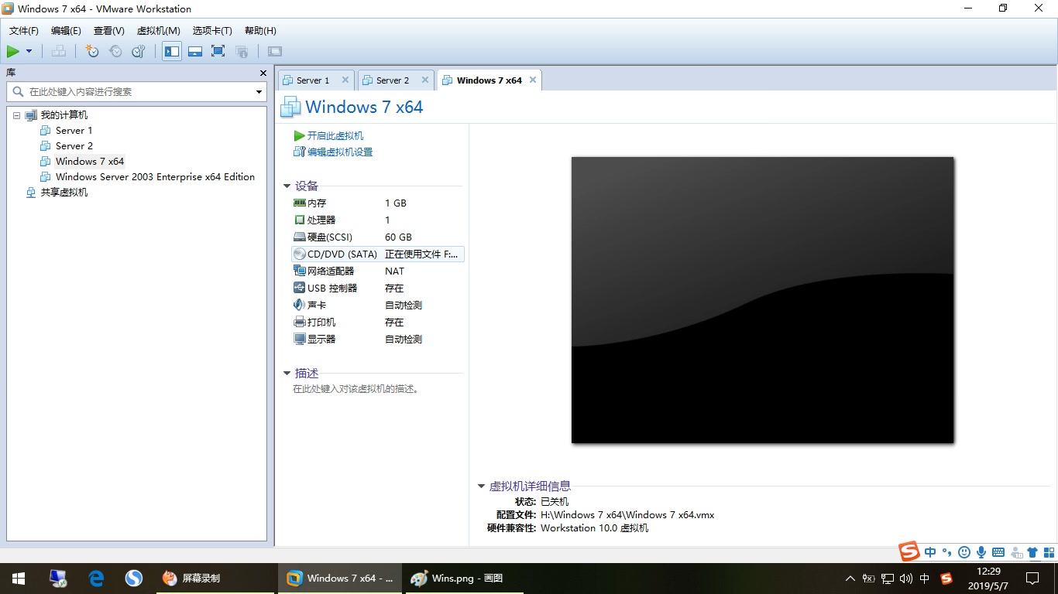
Task: Click the green power-on play toolbar button
Action: (13, 51)
